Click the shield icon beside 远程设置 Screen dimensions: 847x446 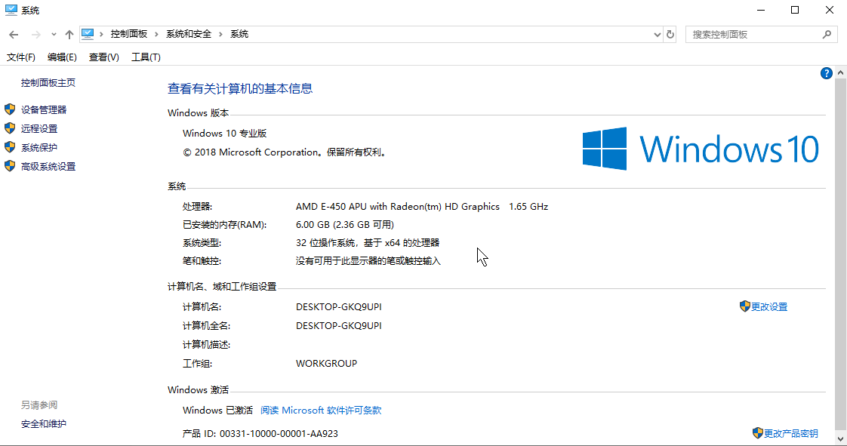10,128
